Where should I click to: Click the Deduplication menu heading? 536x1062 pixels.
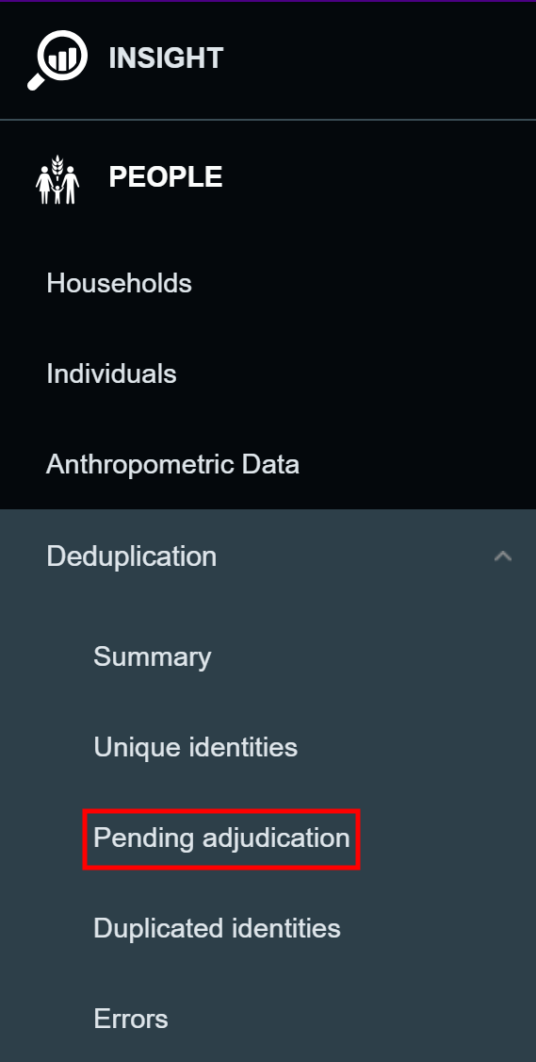point(268,556)
